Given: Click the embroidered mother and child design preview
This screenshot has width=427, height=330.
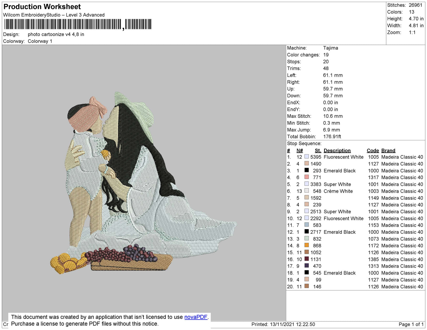Looking at the screenshot, I should 144,183.
